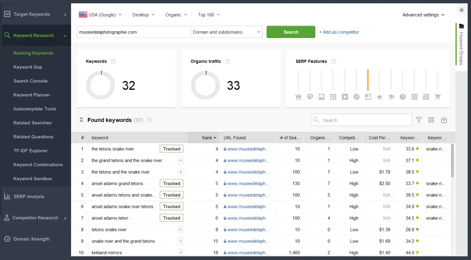Open Keyword Gap in sidebar
Image resolution: width=471 pixels, height=260 pixels.
[28, 67]
